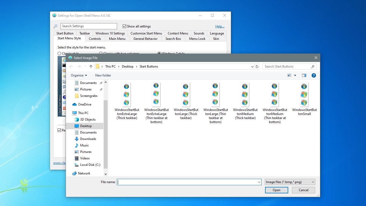Open File name history dropdown
Image resolution: width=366 pixels, height=206 pixels.
(259, 182)
